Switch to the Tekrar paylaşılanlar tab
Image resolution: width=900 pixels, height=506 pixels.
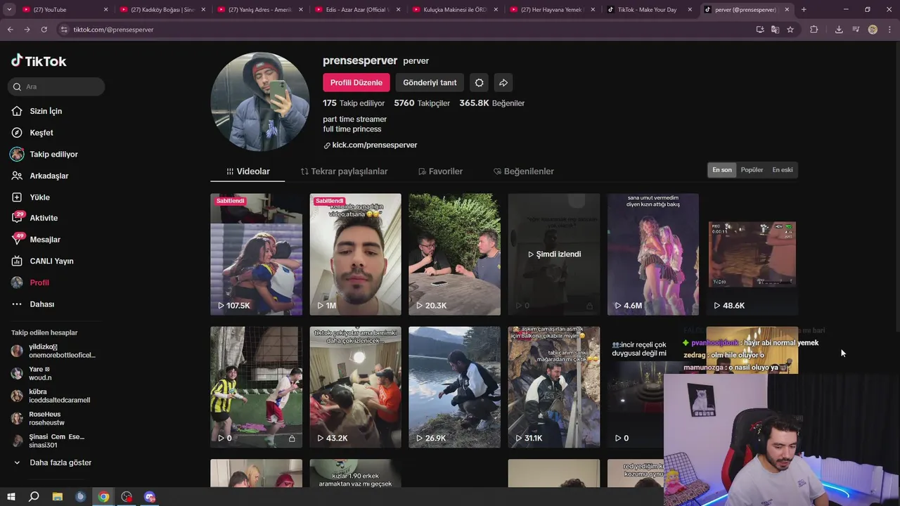point(344,171)
